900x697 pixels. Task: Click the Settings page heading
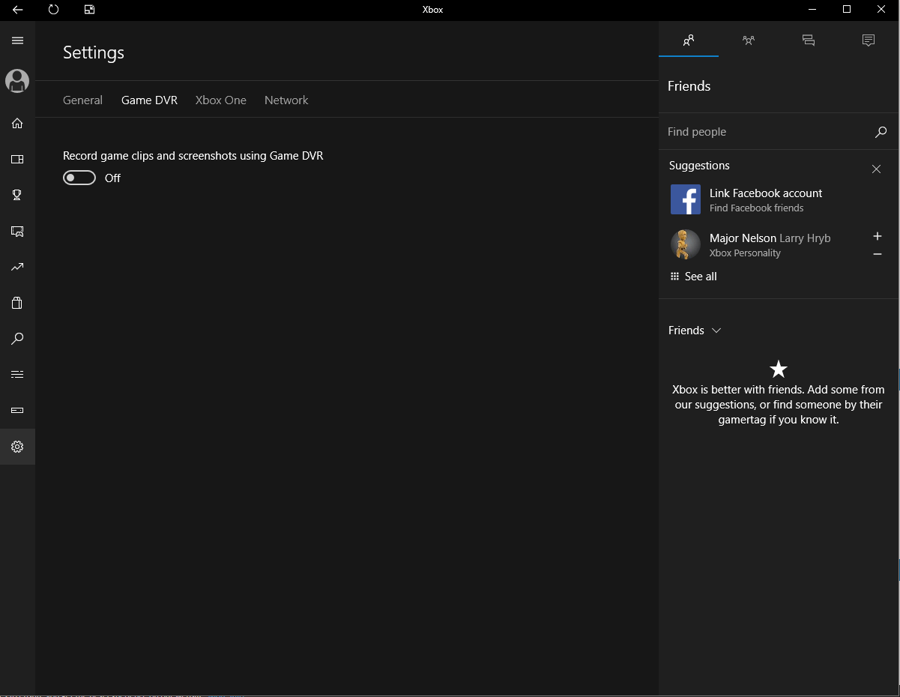point(94,52)
